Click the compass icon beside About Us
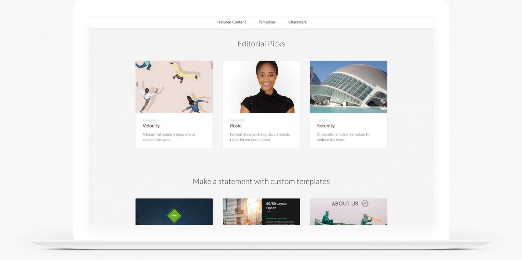Screen dimensions: 522x260 click(365, 203)
